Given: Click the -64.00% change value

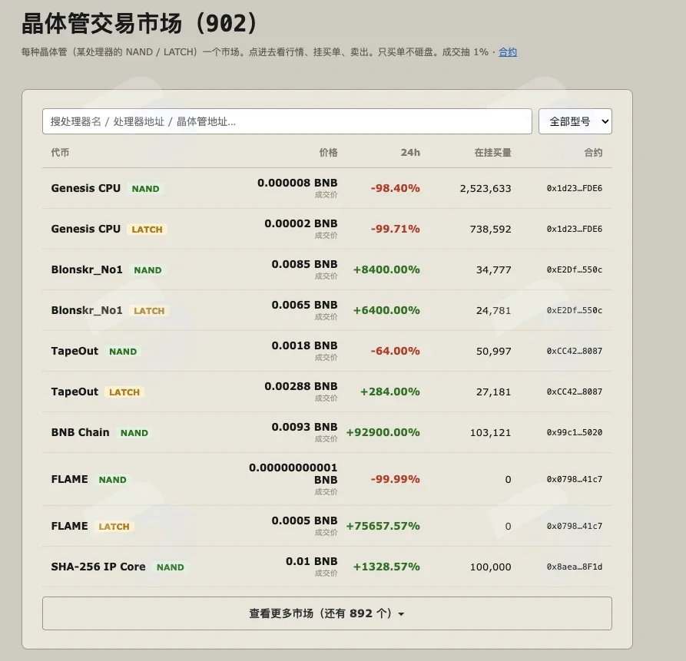Looking at the screenshot, I should pyautogui.click(x=396, y=351).
